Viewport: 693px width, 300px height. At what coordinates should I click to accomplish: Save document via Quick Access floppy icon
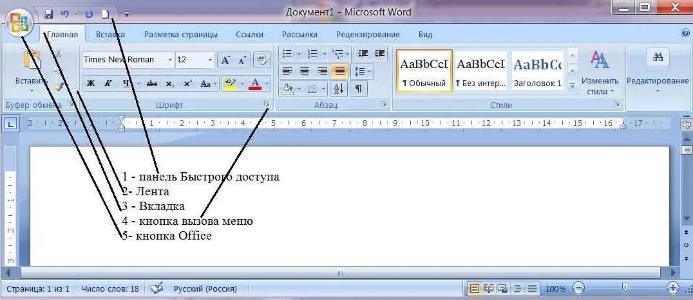[x=48, y=14]
